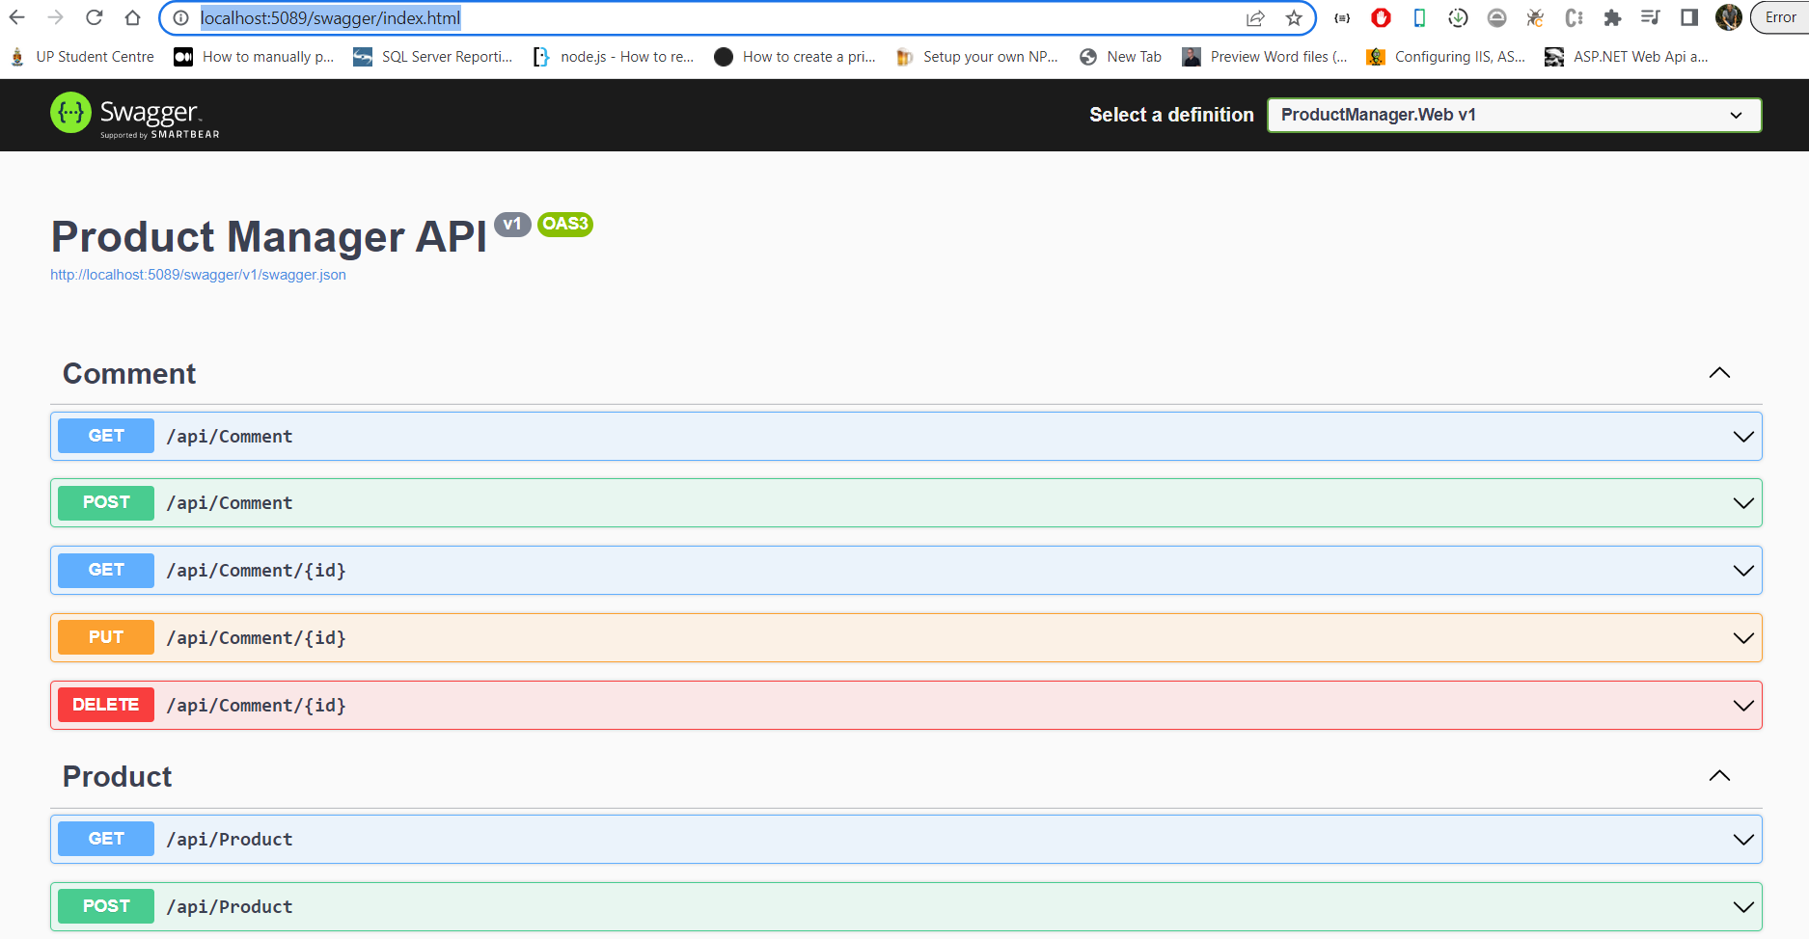The image size is (1809, 939).
Task: Click the Swagger logo
Action: [x=135, y=115]
